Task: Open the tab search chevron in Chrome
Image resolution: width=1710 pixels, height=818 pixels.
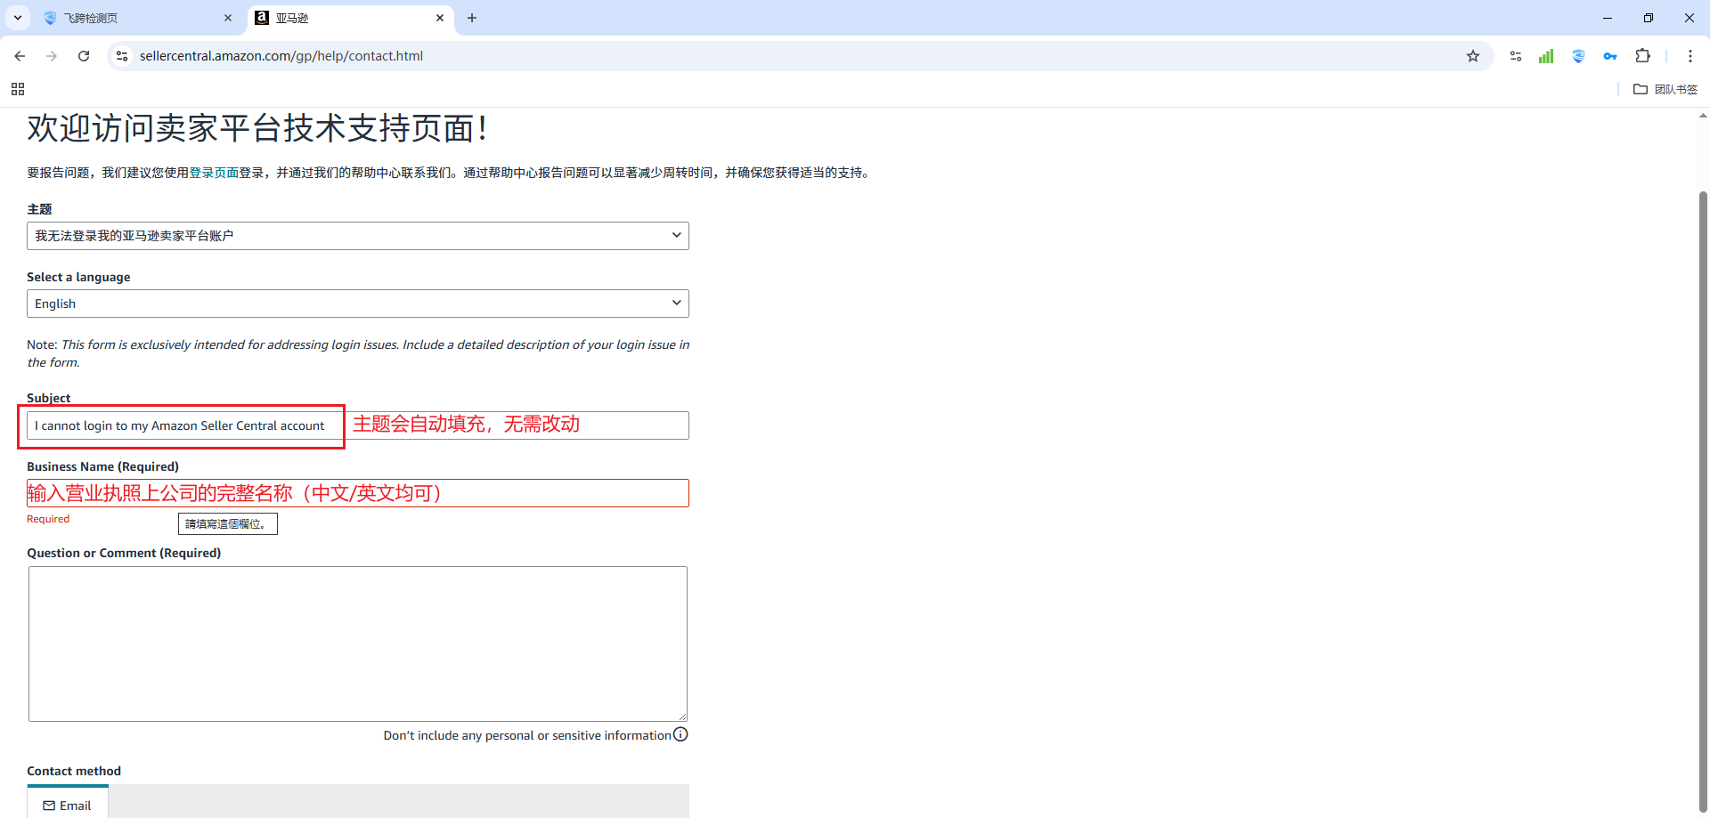Action: (x=18, y=18)
